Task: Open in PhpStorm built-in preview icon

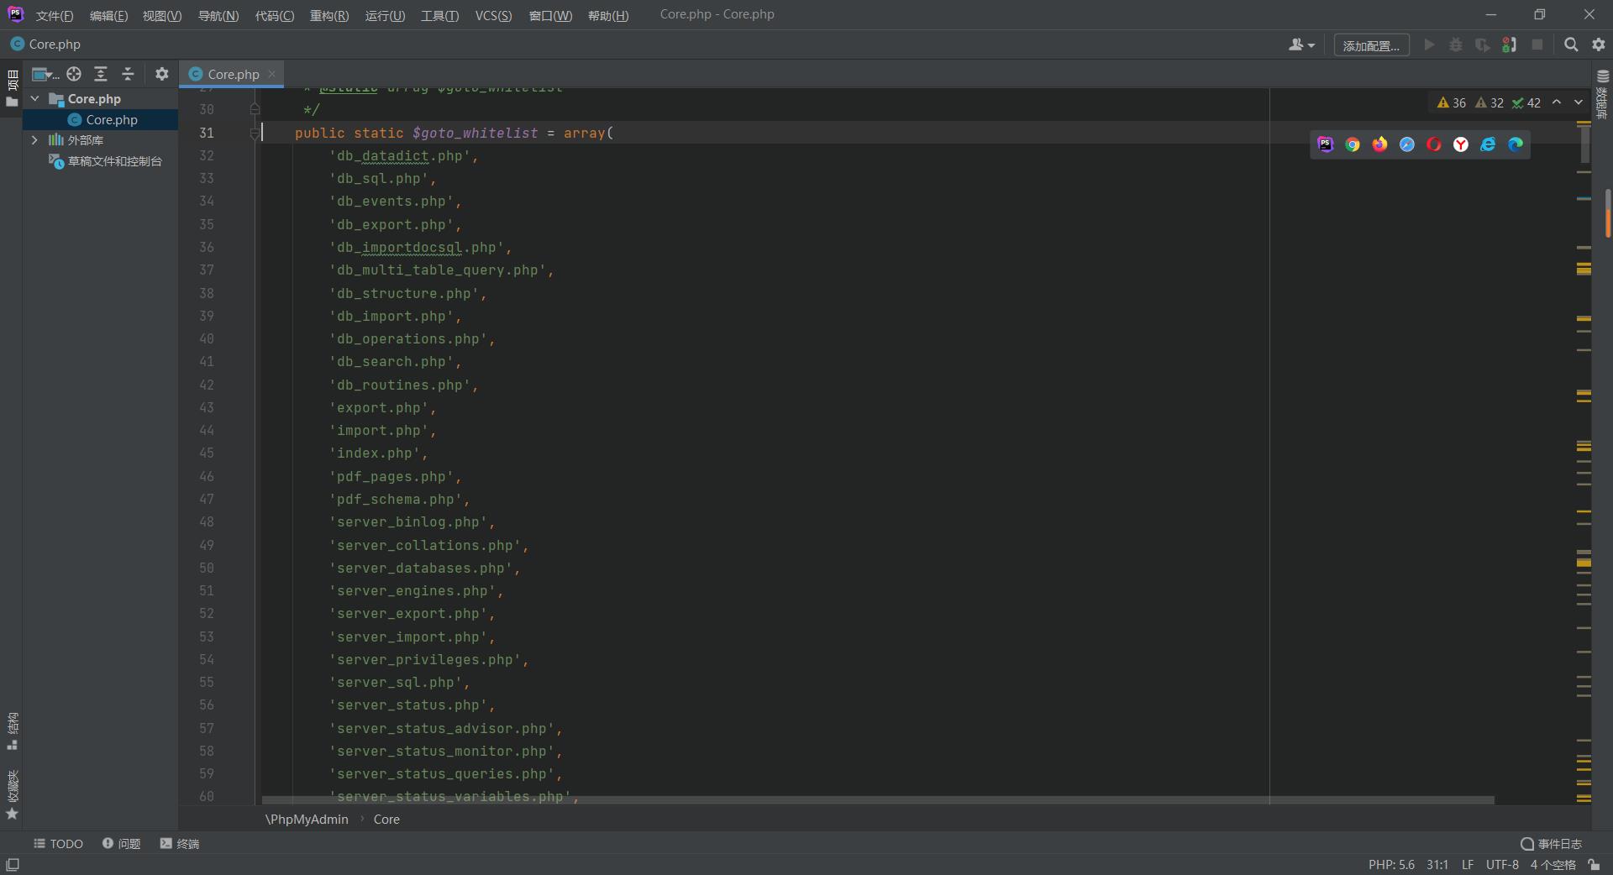Action: click(x=1325, y=144)
